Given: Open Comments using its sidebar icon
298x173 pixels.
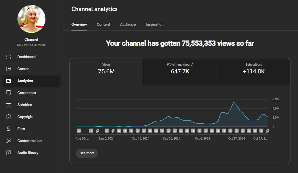Looking at the screenshot, I should 8,93.
